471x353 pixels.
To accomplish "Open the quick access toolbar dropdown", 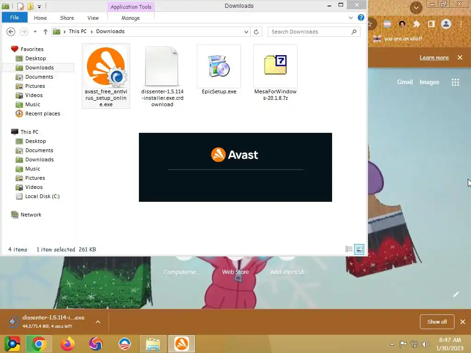I will [x=40, y=6].
